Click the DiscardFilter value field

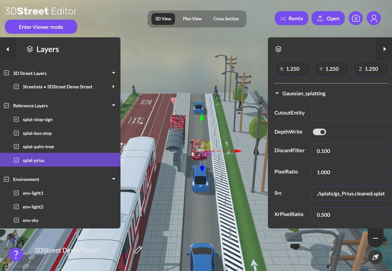coord(350,151)
